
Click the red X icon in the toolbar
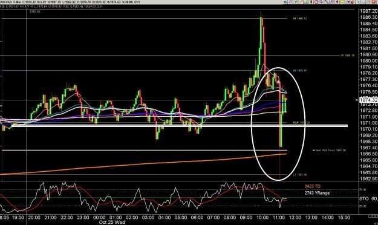click(373, 2)
